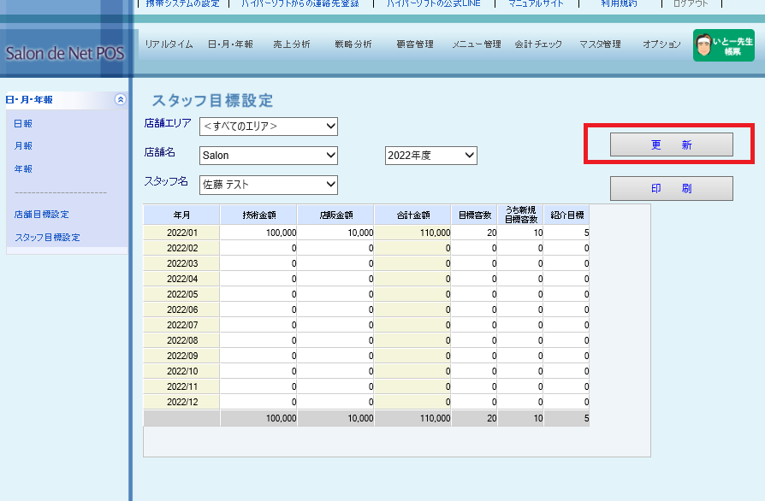Select 日報 in the sidebar
Image resolution: width=765 pixels, height=501 pixels.
(x=23, y=124)
